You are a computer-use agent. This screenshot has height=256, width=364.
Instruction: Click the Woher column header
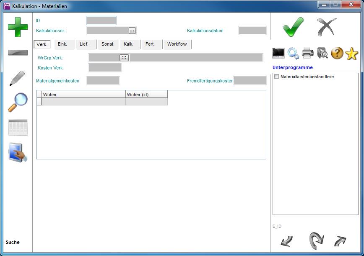pyautogui.click(x=83, y=95)
